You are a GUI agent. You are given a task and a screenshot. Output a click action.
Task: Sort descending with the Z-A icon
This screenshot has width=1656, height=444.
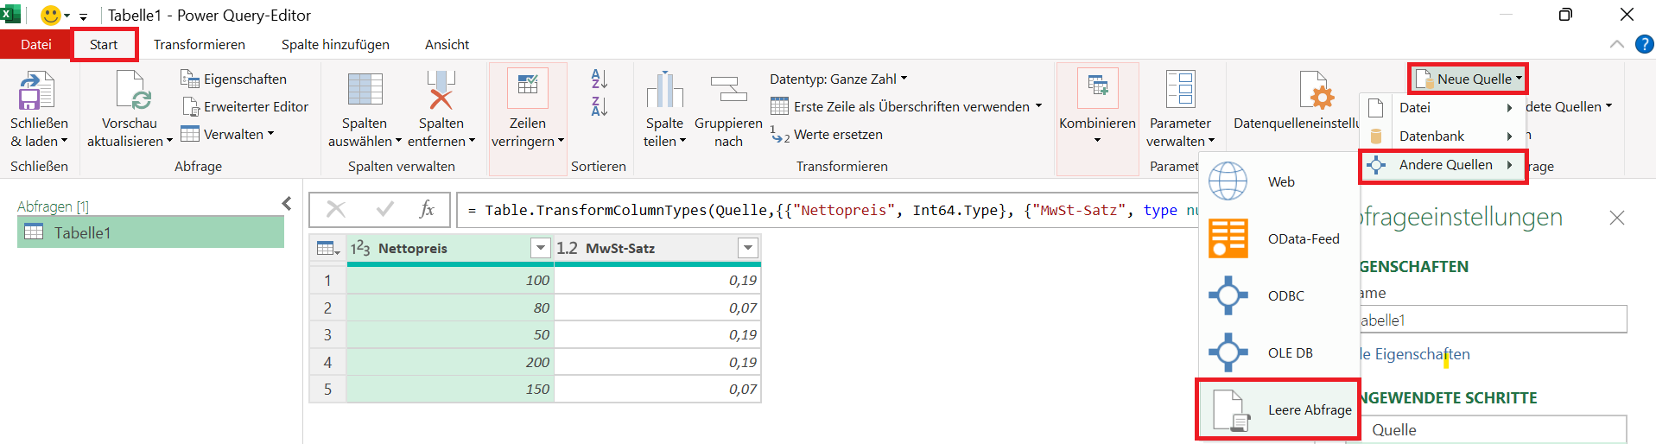point(600,106)
